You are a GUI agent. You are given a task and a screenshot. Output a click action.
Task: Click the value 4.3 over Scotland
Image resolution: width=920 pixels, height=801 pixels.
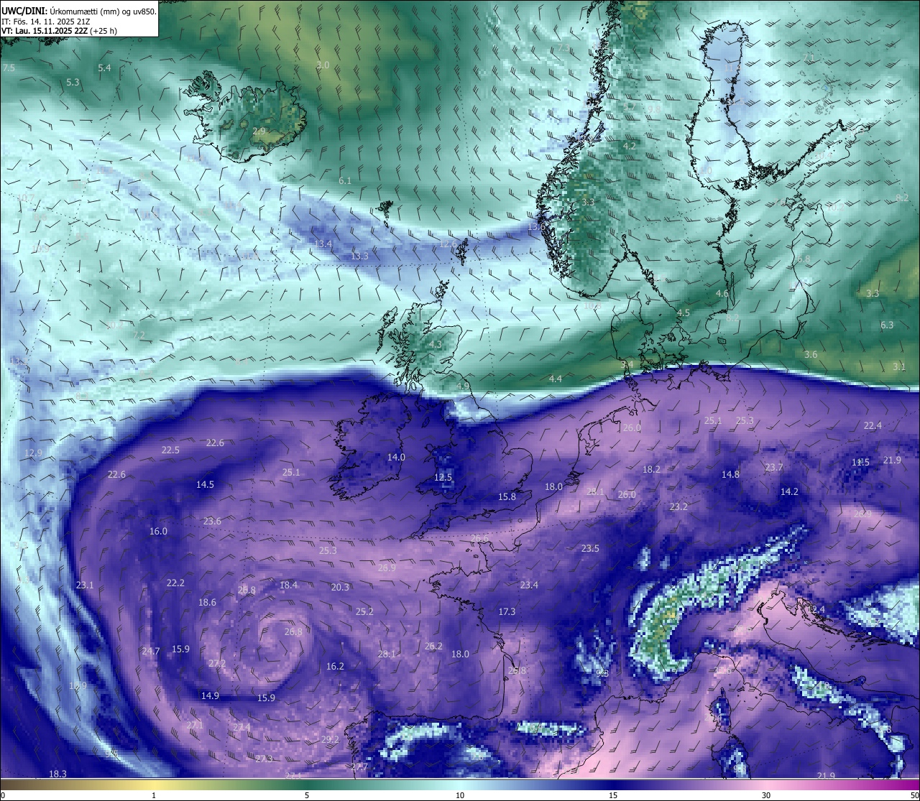click(436, 344)
